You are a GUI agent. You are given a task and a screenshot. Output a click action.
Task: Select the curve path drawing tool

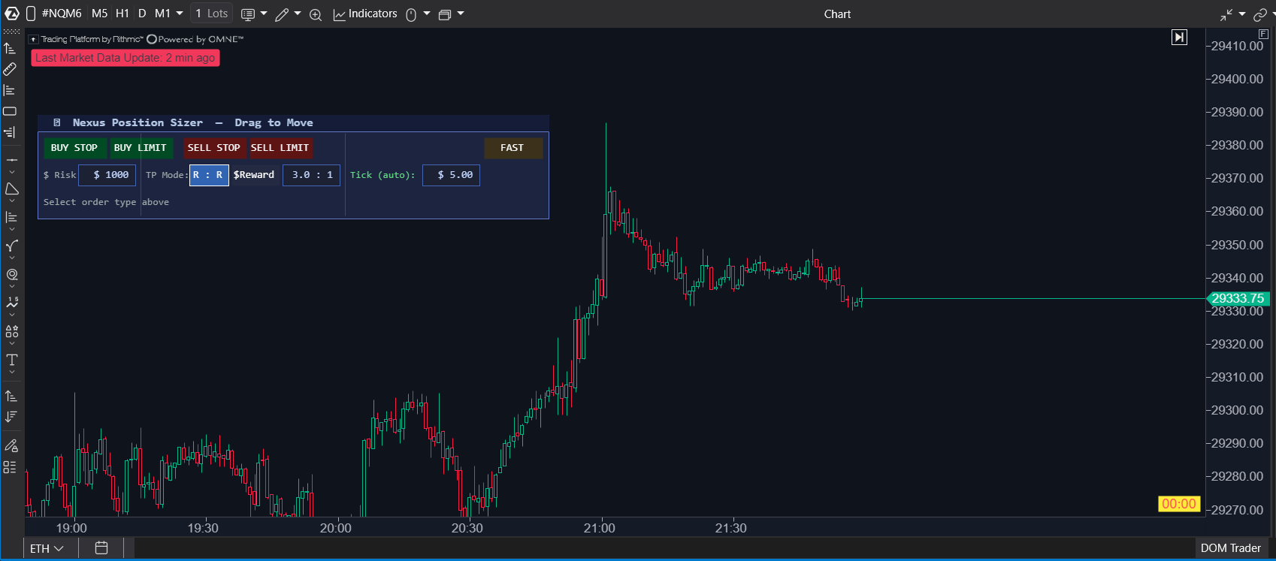(x=11, y=246)
